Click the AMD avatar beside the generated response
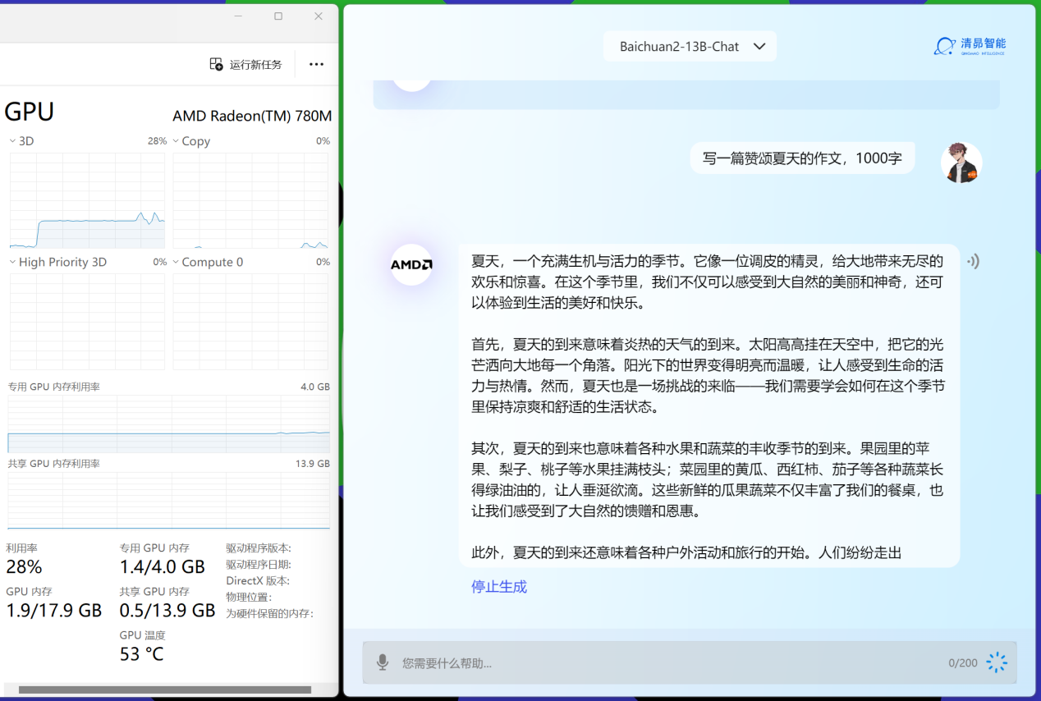1041x701 pixels. click(x=411, y=264)
